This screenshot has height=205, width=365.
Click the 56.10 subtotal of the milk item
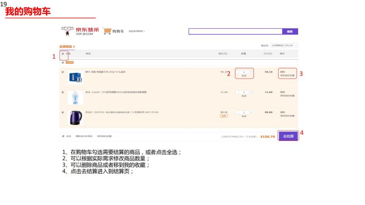click(269, 72)
